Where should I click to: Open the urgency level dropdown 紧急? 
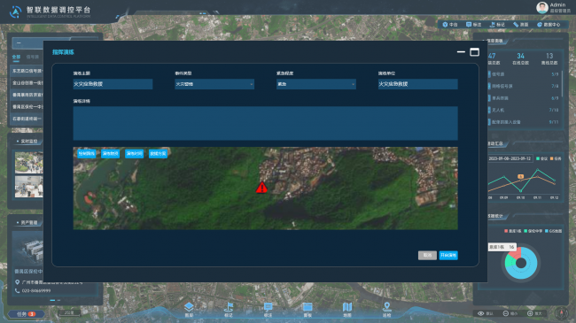pyautogui.click(x=316, y=84)
